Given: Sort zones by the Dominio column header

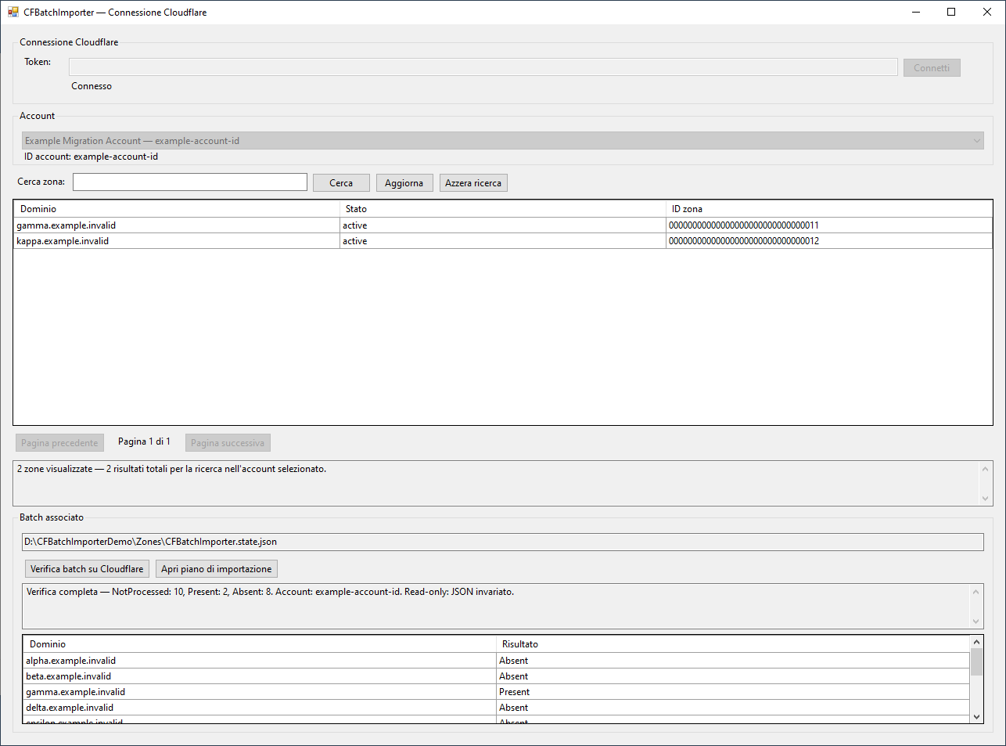Looking at the screenshot, I should pos(177,209).
